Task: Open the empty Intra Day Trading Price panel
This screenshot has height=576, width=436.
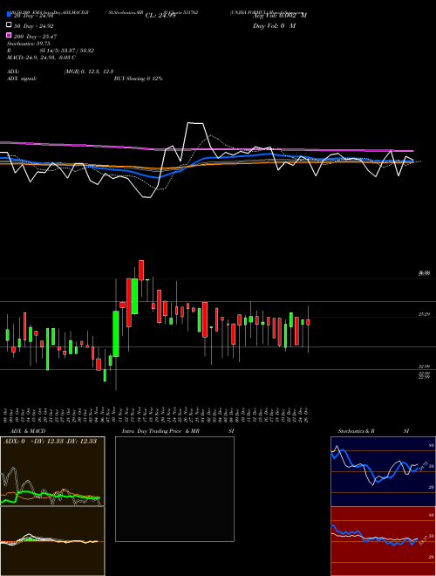Action: (x=174, y=489)
